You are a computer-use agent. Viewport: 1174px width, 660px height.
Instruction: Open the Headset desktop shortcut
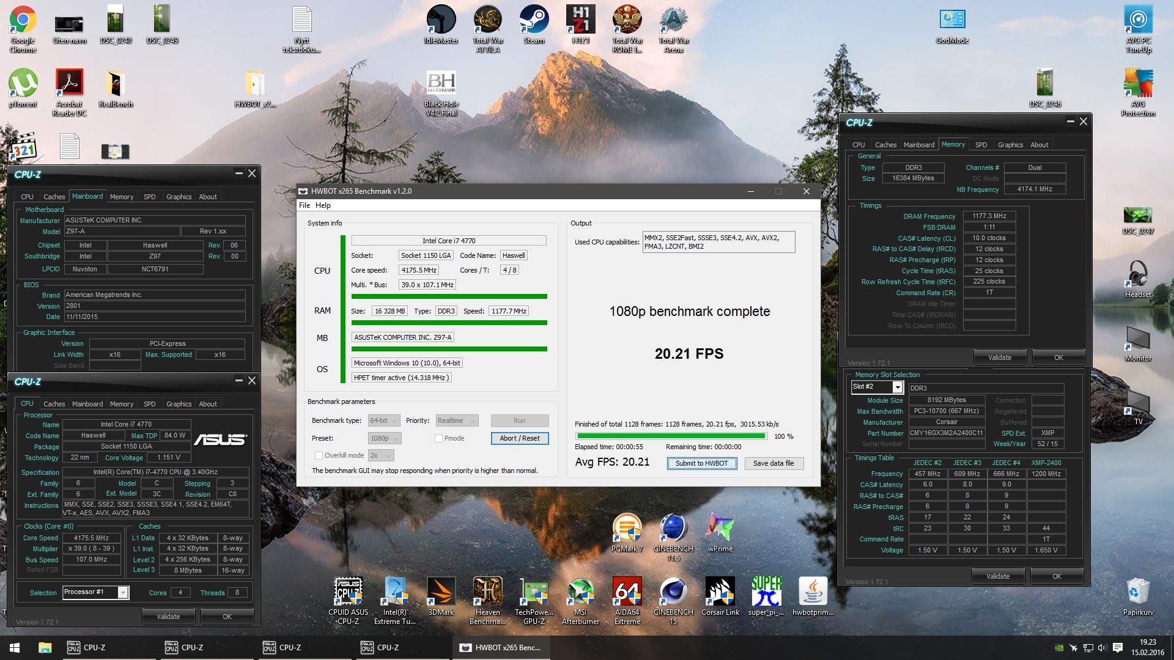click(x=1138, y=279)
